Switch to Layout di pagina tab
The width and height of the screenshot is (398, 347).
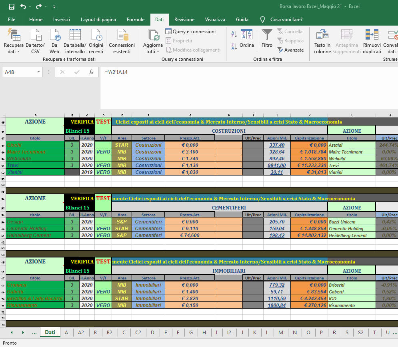pyautogui.click(x=98, y=20)
